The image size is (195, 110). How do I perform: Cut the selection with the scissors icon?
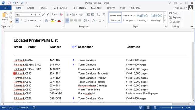[x=11, y=13]
